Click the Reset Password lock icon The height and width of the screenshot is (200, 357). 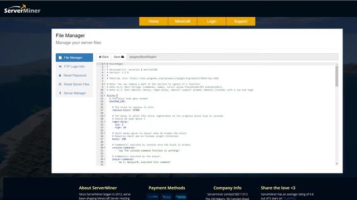coord(60,76)
